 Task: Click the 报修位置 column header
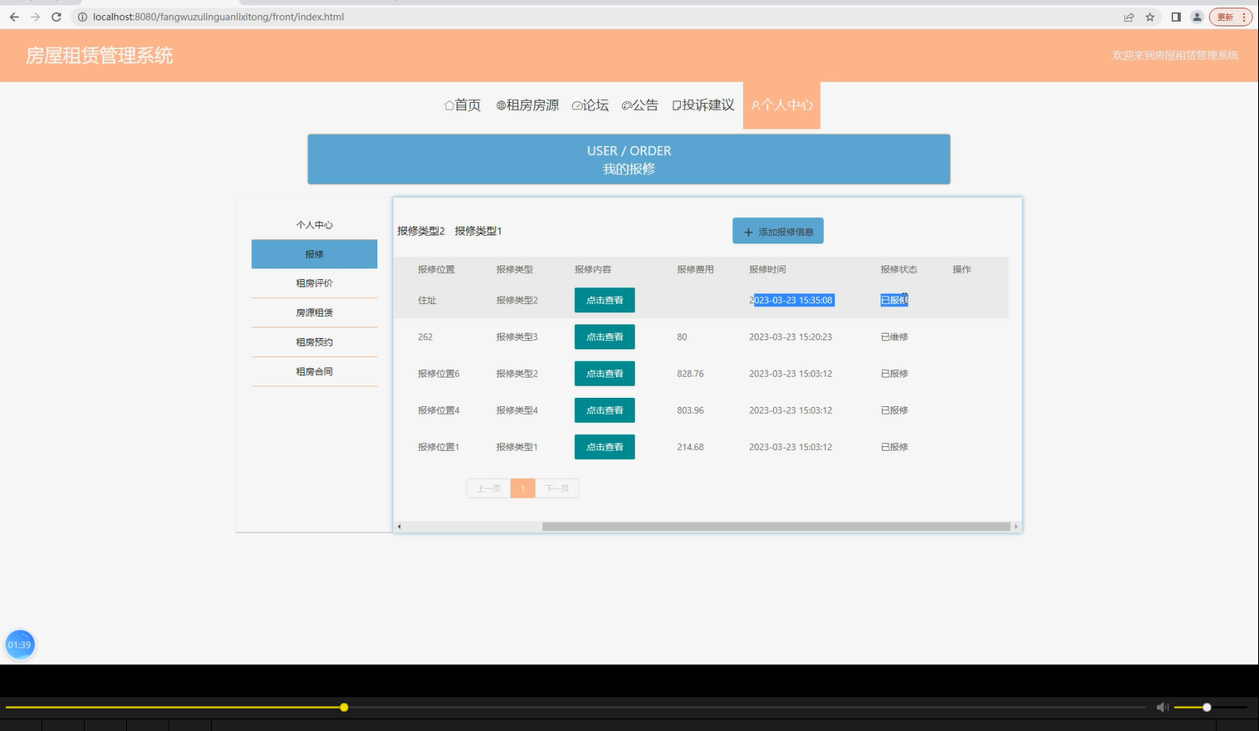coord(436,269)
